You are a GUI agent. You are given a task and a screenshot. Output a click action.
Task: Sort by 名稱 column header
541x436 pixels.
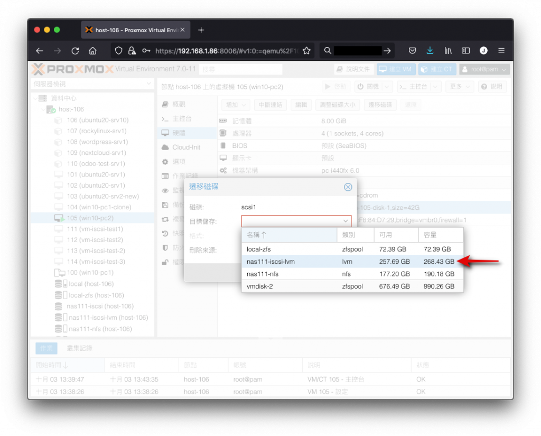pyautogui.click(x=290, y=235)
